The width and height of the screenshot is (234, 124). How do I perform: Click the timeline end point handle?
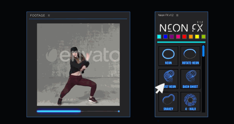coord(119,111)
